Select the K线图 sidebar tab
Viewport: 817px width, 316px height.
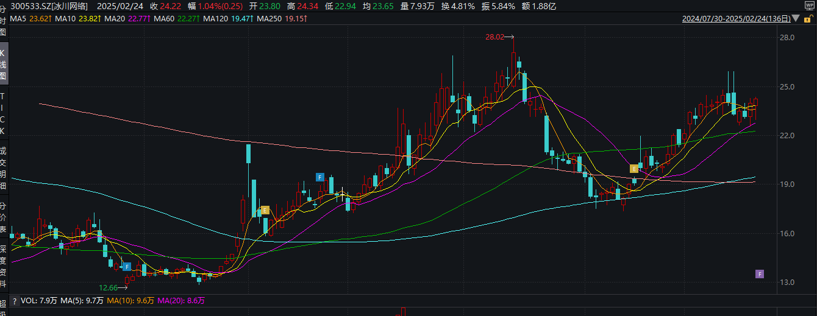point(3,64)
